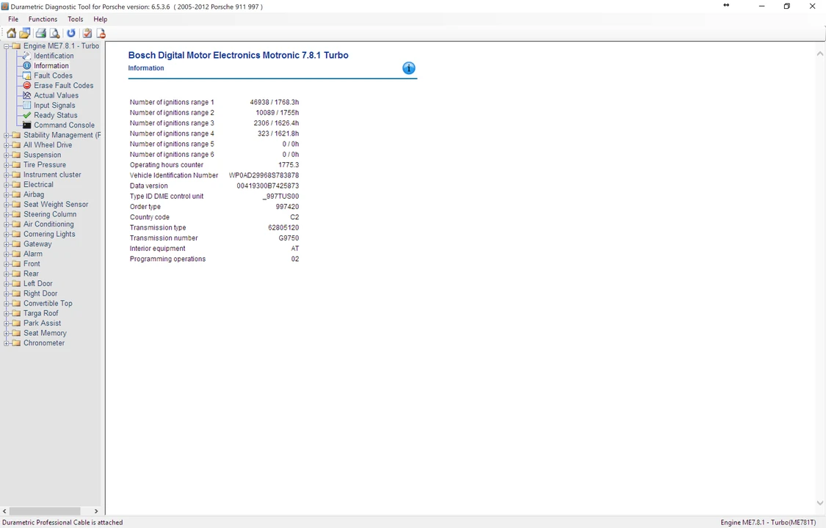Expand the Electrical node
The height and width of the screenshot is (528, 826).
pos(7,185)
